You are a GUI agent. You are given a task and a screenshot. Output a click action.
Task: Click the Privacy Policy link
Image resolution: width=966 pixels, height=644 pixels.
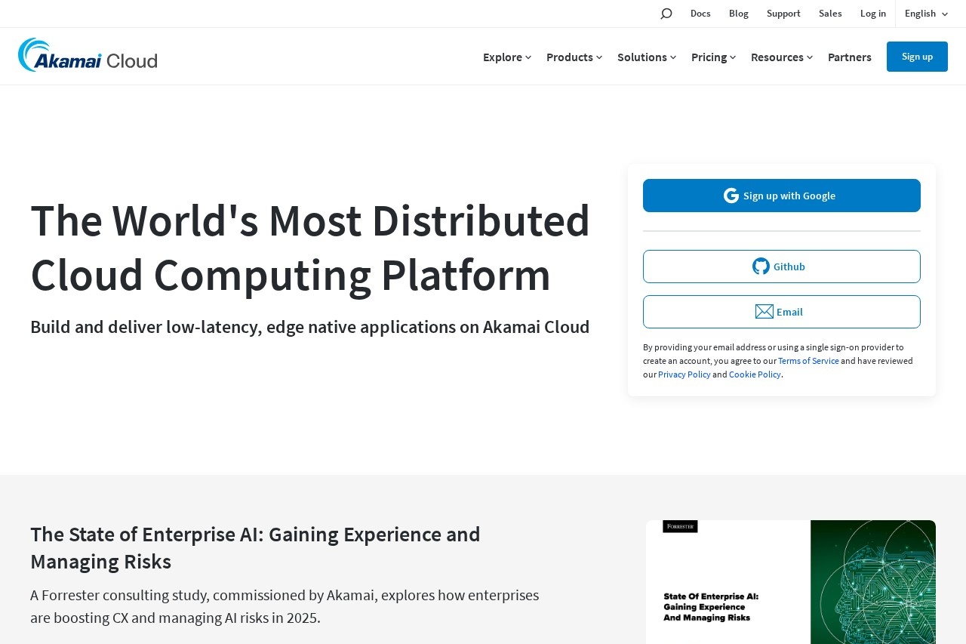684,374
